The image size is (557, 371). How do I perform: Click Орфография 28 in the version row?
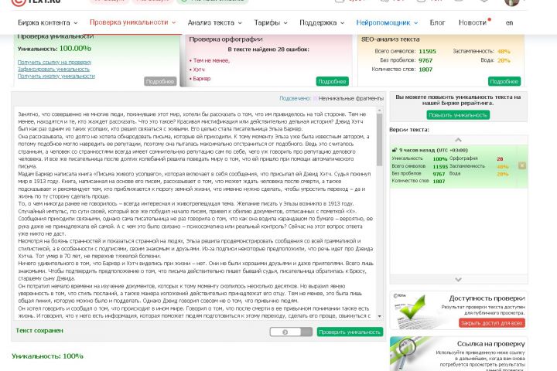tap(476, 158)
